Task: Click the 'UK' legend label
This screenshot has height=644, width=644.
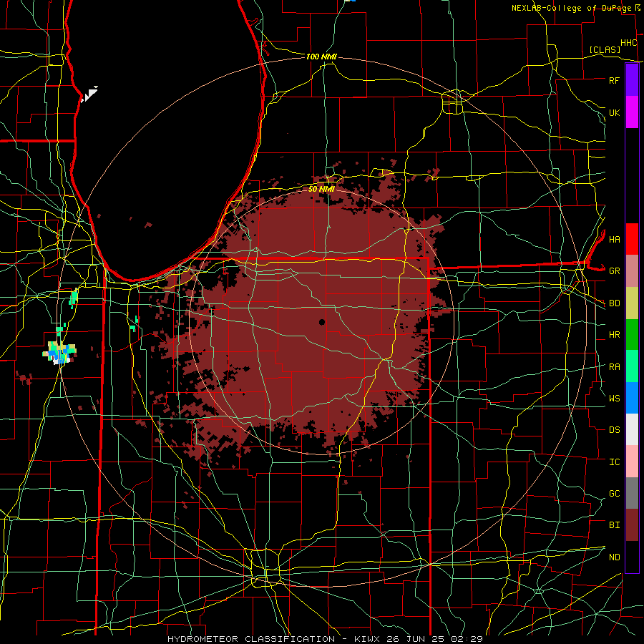Action: (614, 112)
